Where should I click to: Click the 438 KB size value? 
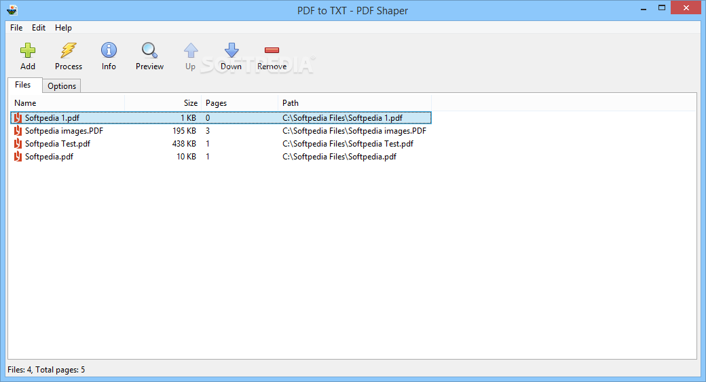click(184, 144)
